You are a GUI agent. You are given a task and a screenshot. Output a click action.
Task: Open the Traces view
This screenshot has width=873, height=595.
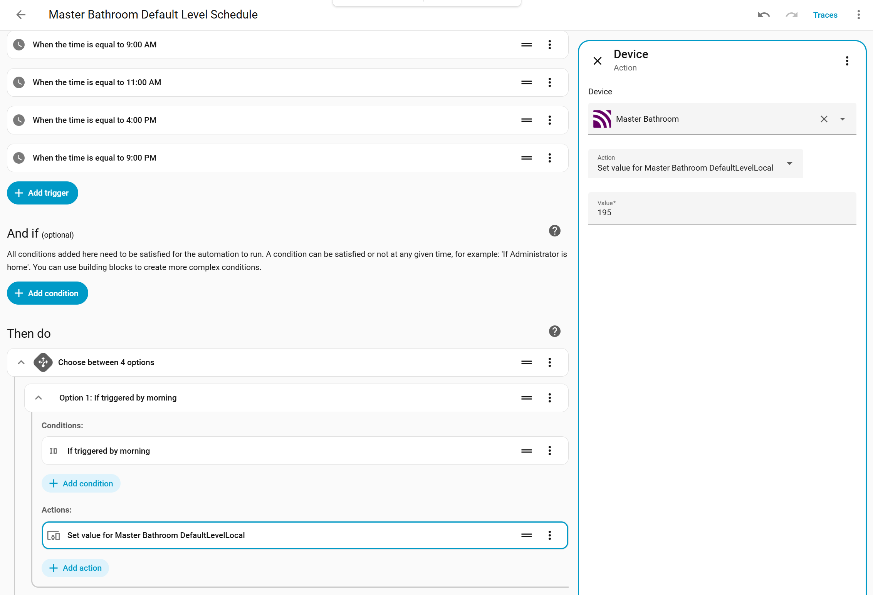(825, 15)
